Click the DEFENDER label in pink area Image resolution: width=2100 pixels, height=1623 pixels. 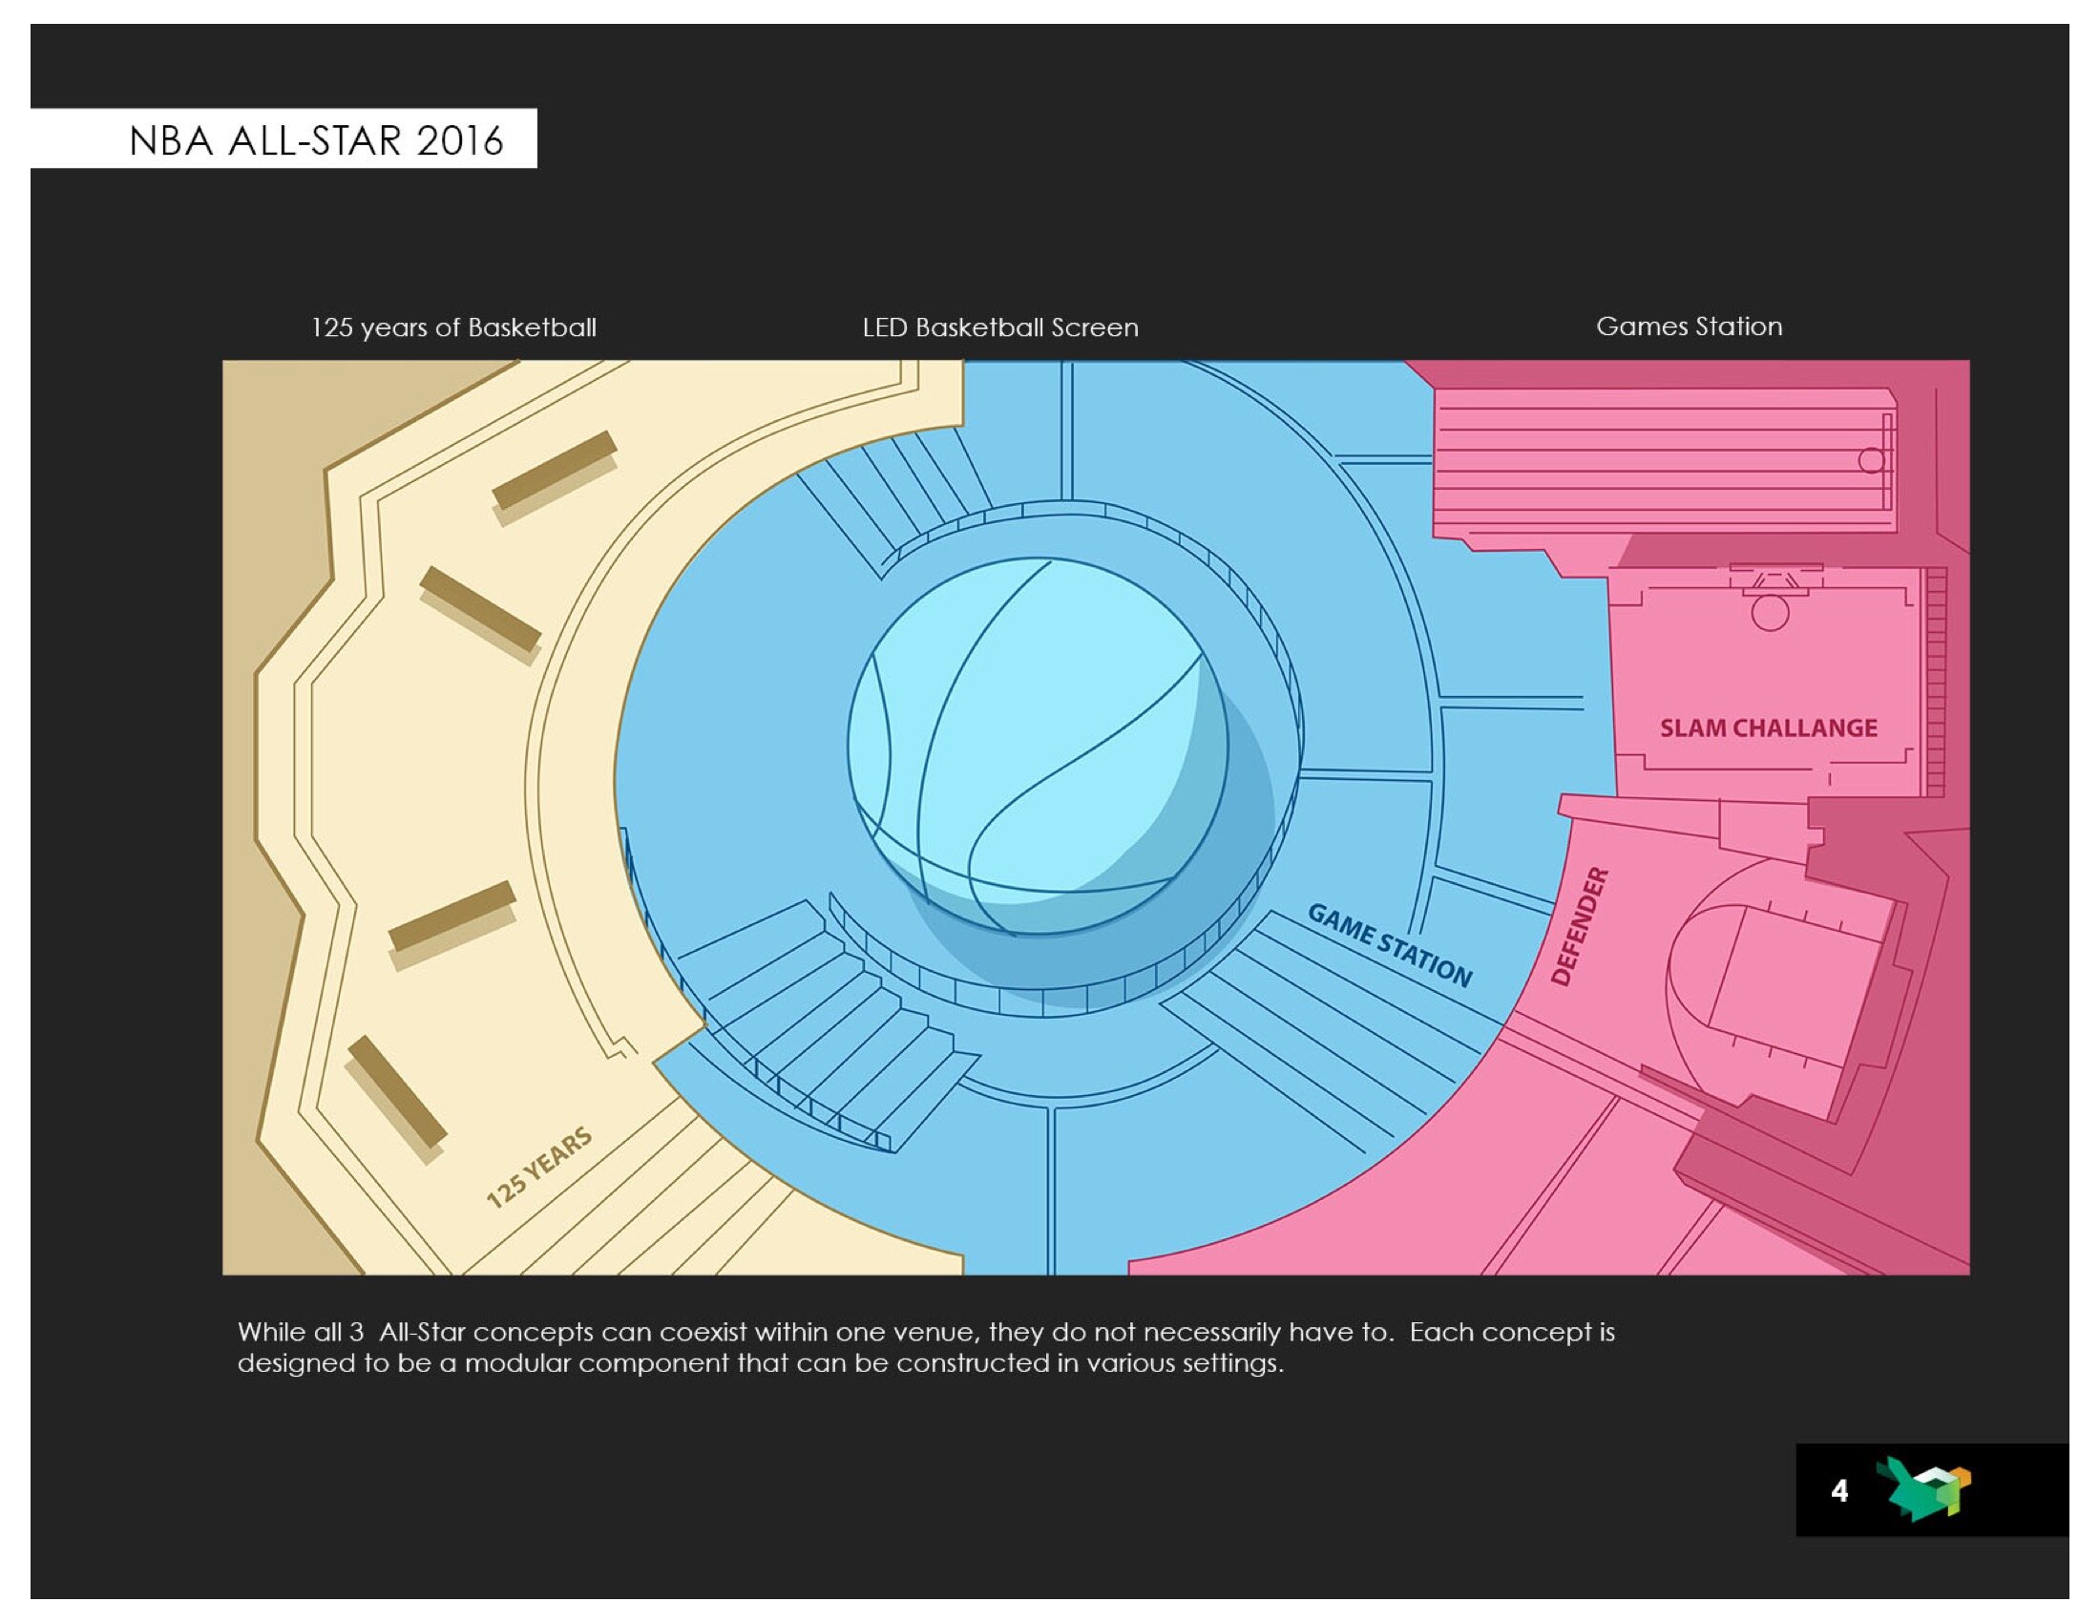[1579, 927]
